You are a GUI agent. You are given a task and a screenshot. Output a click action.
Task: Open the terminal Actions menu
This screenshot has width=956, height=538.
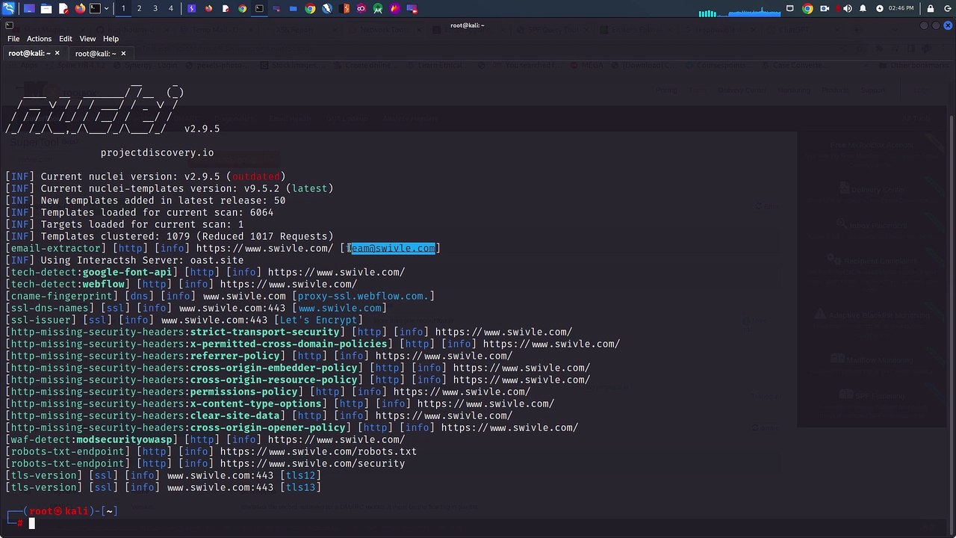[x=39, y=39]
